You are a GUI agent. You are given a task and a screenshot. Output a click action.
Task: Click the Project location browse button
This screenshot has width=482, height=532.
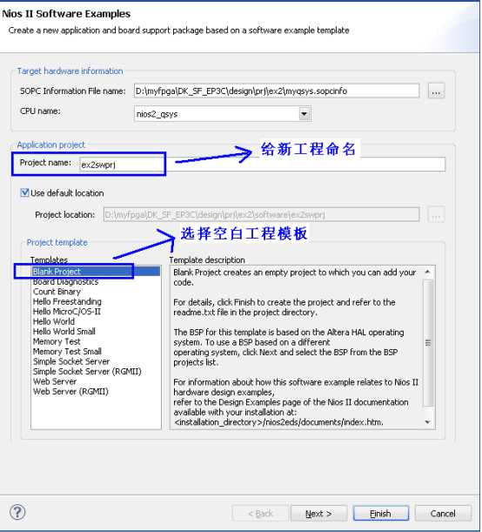(436, 215)
